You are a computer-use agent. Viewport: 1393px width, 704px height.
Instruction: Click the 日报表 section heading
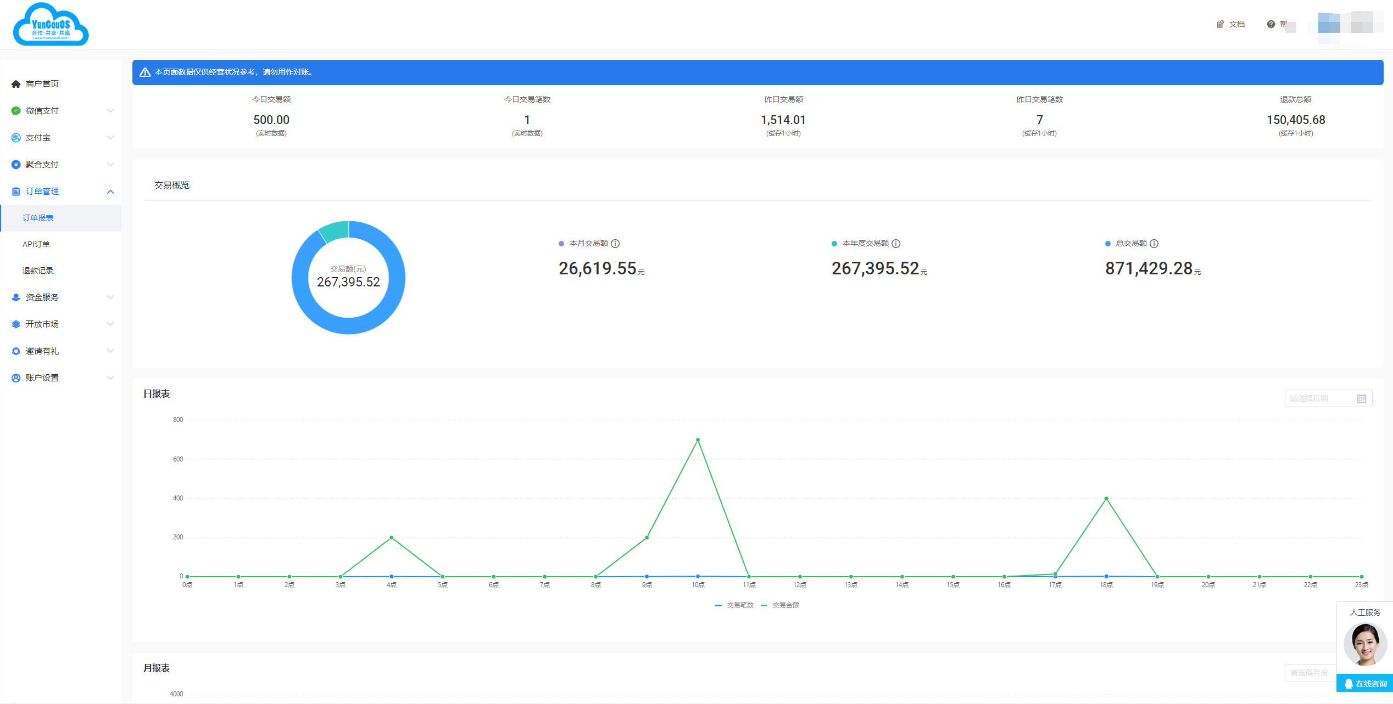point(157,394)
